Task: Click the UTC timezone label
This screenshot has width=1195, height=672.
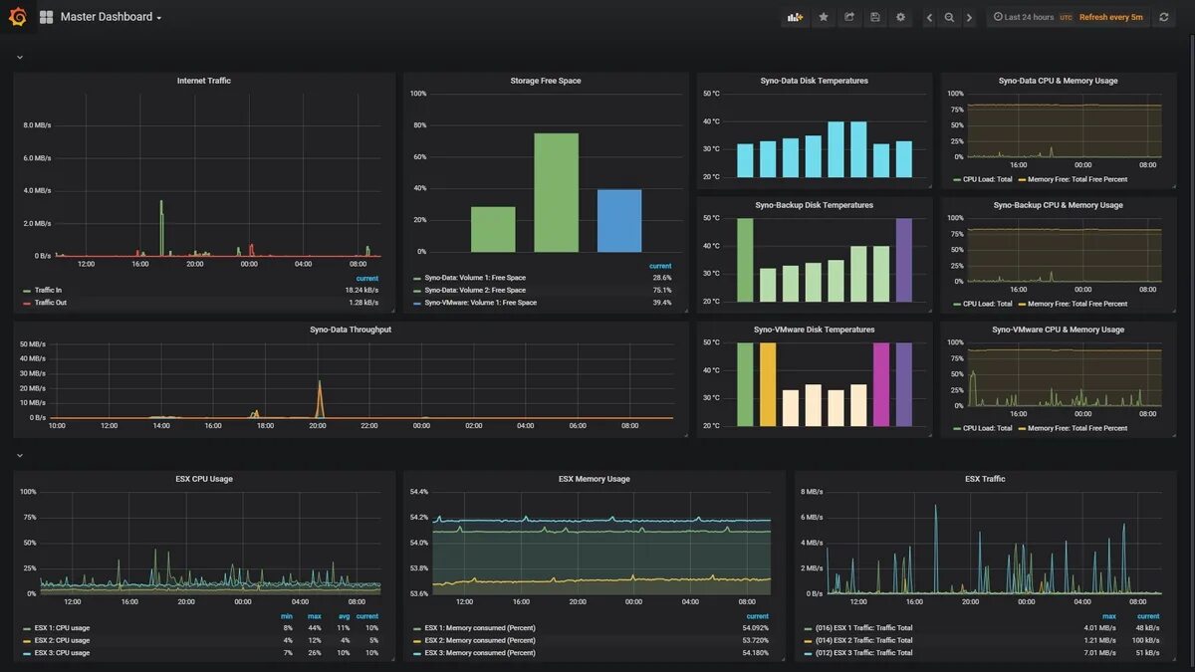Action: 1066,17
